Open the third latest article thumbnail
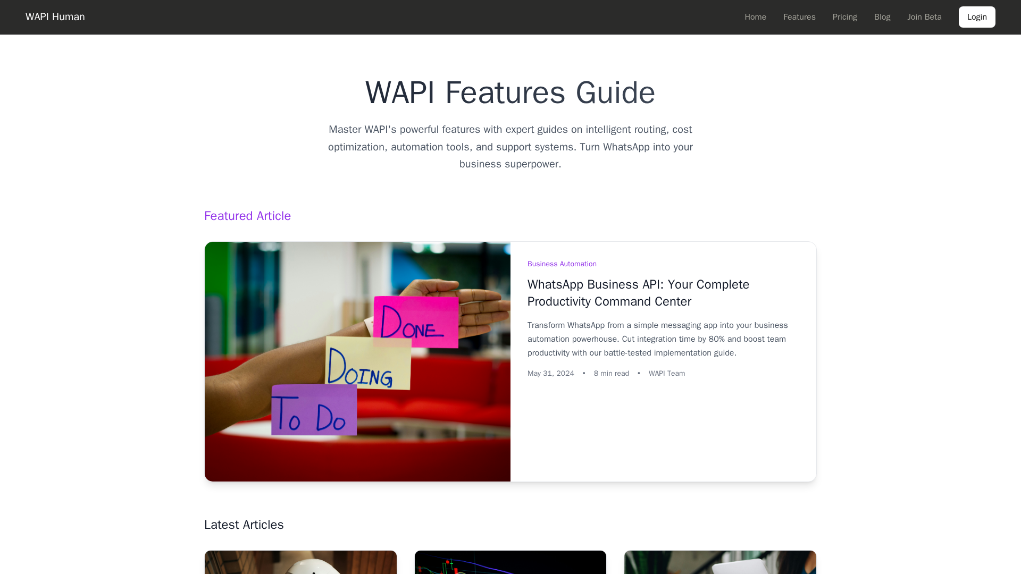 point(720,562)
